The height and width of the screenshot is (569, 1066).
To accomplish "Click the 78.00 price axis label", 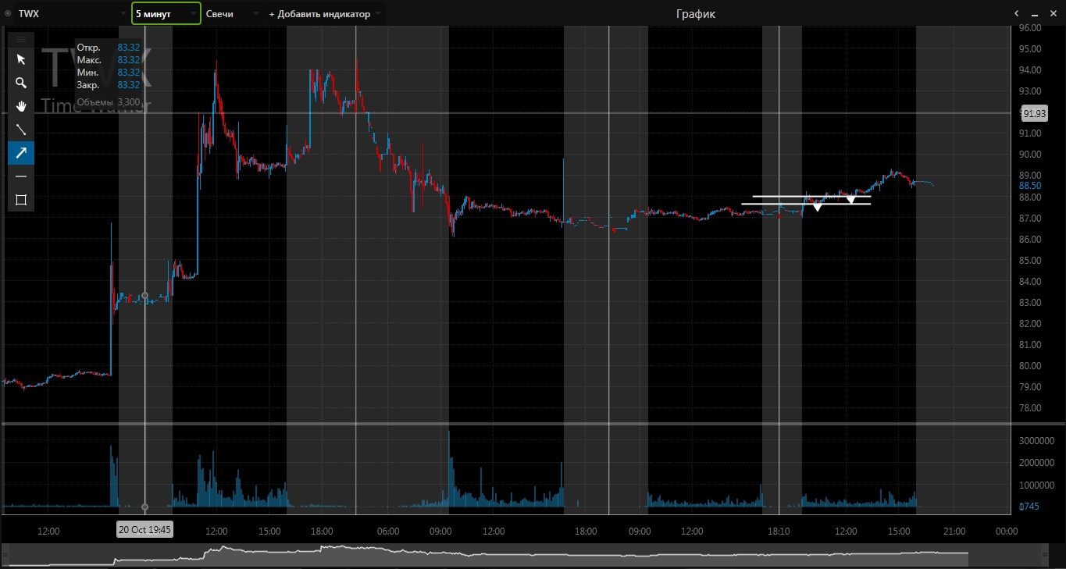I will pos(1030,408).
